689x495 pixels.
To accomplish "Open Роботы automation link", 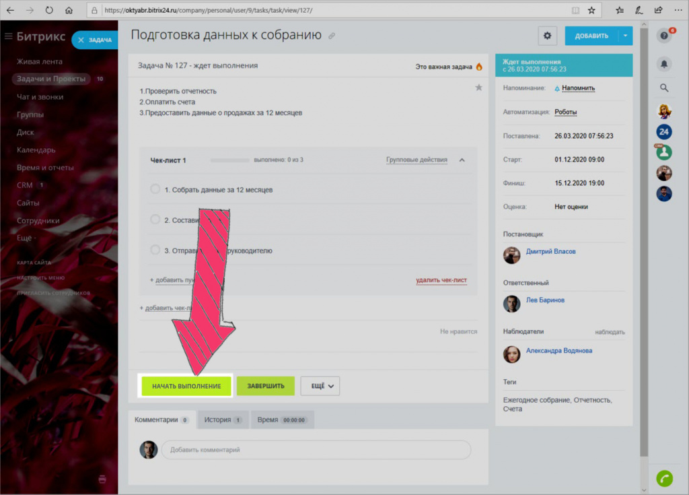I will click(x=565, y=112).
